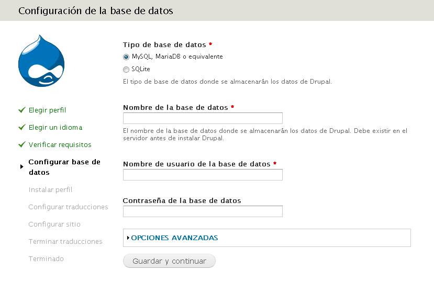434x282 pixels.
Task: Click the Nombre de usuario de la base de datos label
Action: 196,164
